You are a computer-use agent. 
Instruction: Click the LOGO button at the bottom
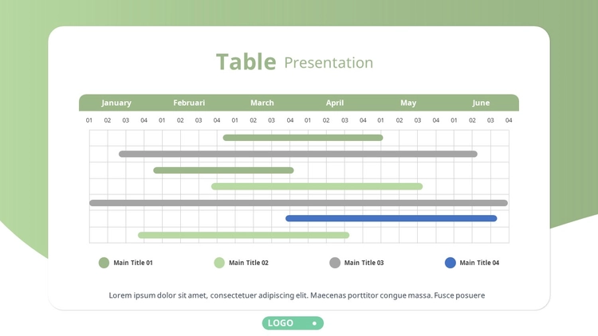coord(293,323)
